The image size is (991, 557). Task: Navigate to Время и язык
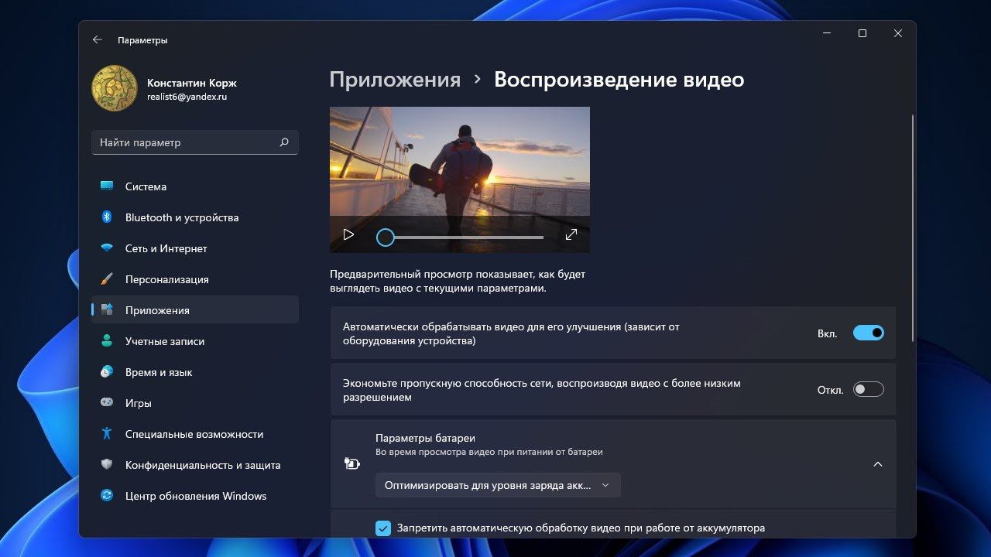coord(195,372)
